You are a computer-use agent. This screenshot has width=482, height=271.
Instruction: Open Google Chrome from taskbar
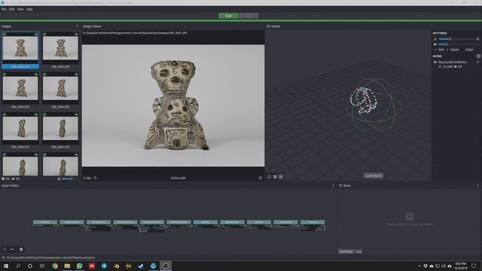point(55,266)
